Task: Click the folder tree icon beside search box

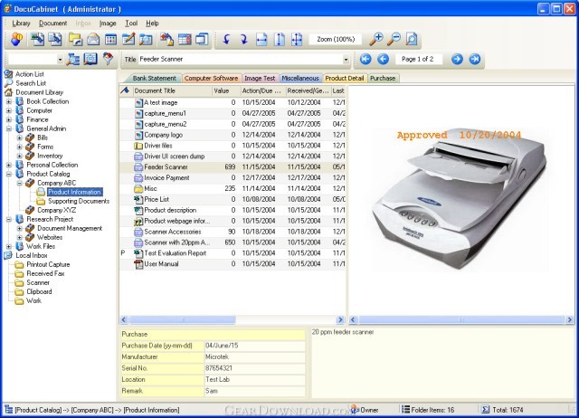Action: tap(72, 59)
